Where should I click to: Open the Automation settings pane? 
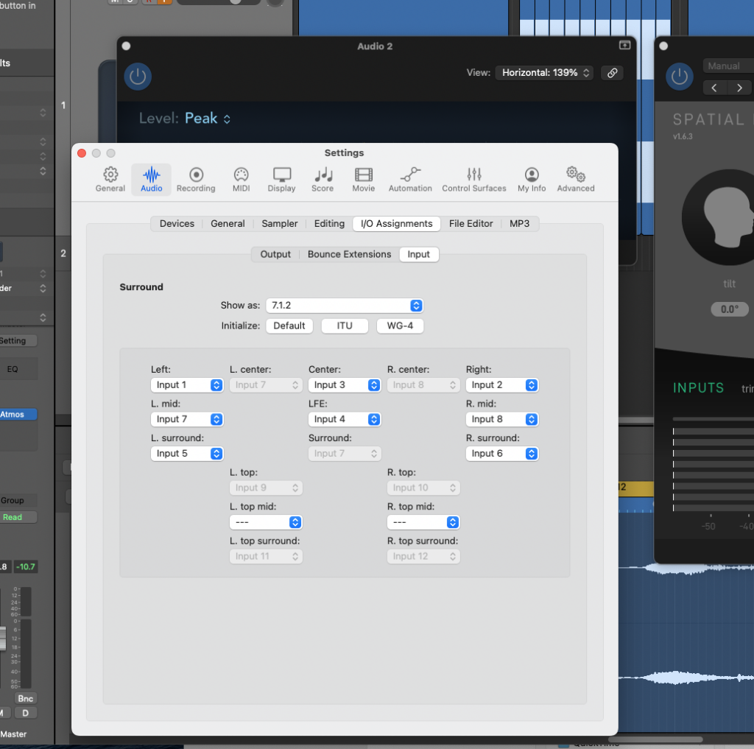tap(410, 179)
